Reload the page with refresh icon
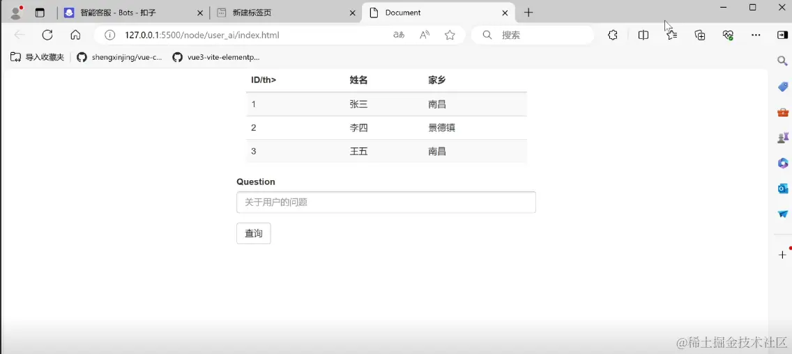792x354 pixels. (47, 35)
